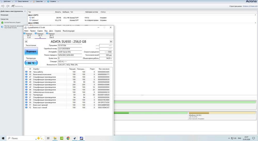Open Windows Start menu

[x=3, y=138]
